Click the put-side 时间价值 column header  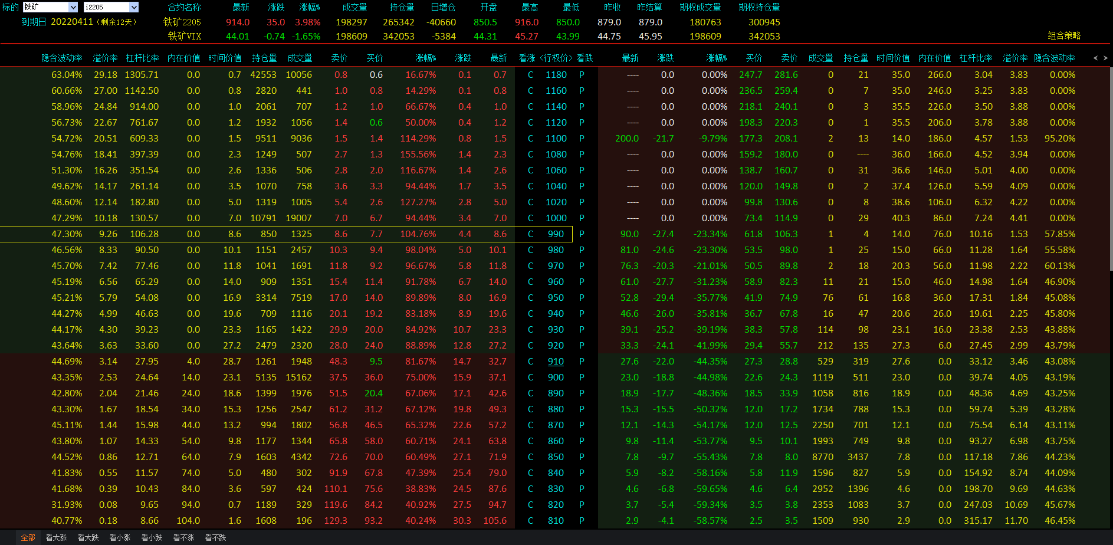point(893,58)
